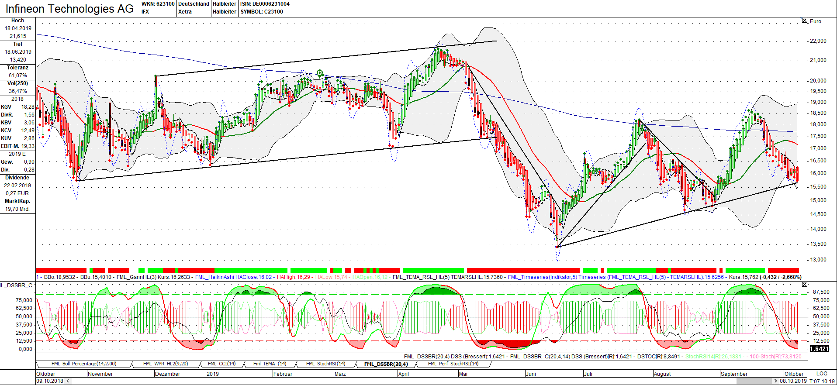Click the end date 08.10.2019

point(793,381)
